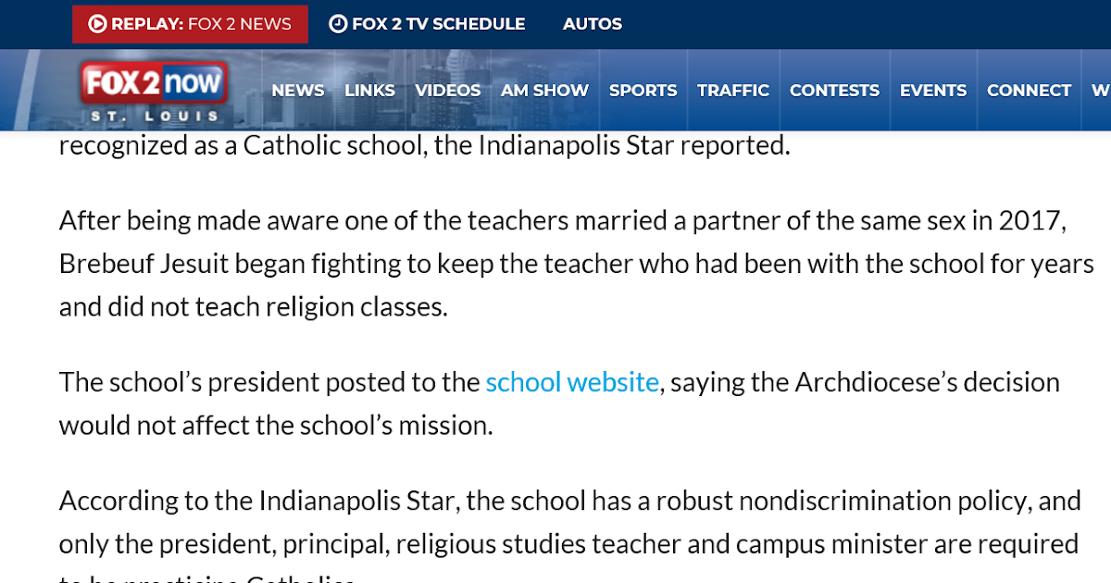
Task: Click the clock icon beside TV SCHEDULE
Action: pyautogui.click(x=339, y=24)
